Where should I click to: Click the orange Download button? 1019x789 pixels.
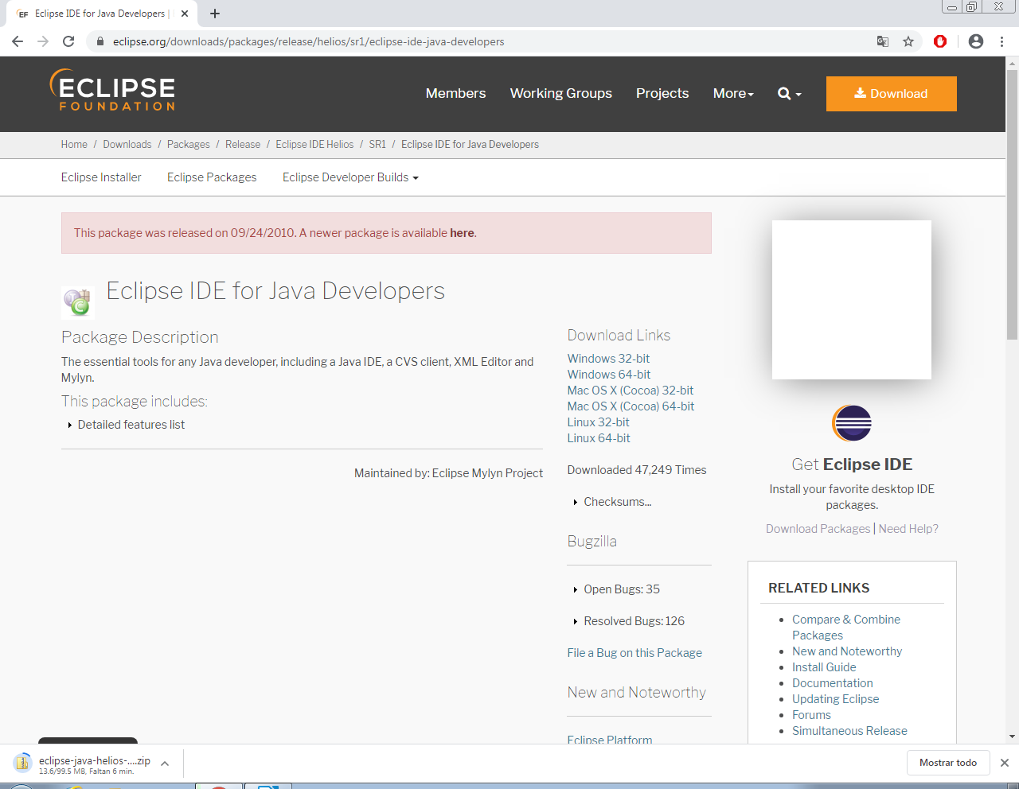pyautogui.click(x=892, y=94)
